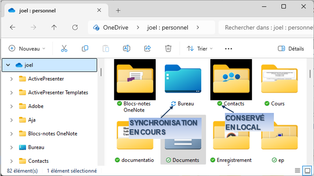Switch to details list view icon
314x176 pixels.
tap(297, 171)
